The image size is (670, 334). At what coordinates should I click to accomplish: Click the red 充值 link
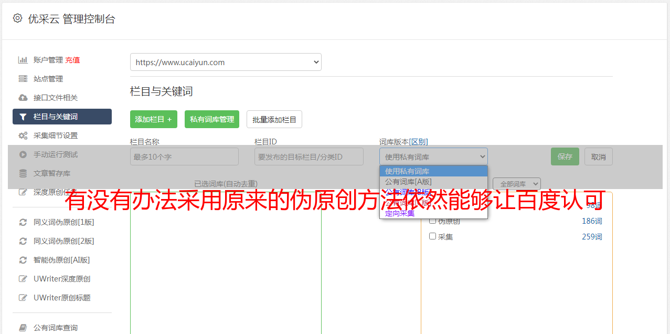72,60
